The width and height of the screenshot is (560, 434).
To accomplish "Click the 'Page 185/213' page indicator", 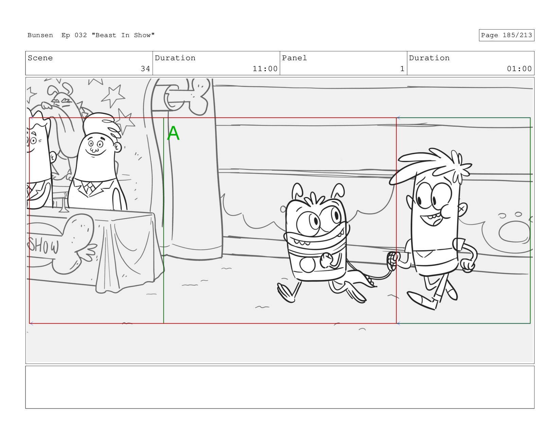I will tap(506, 35).
